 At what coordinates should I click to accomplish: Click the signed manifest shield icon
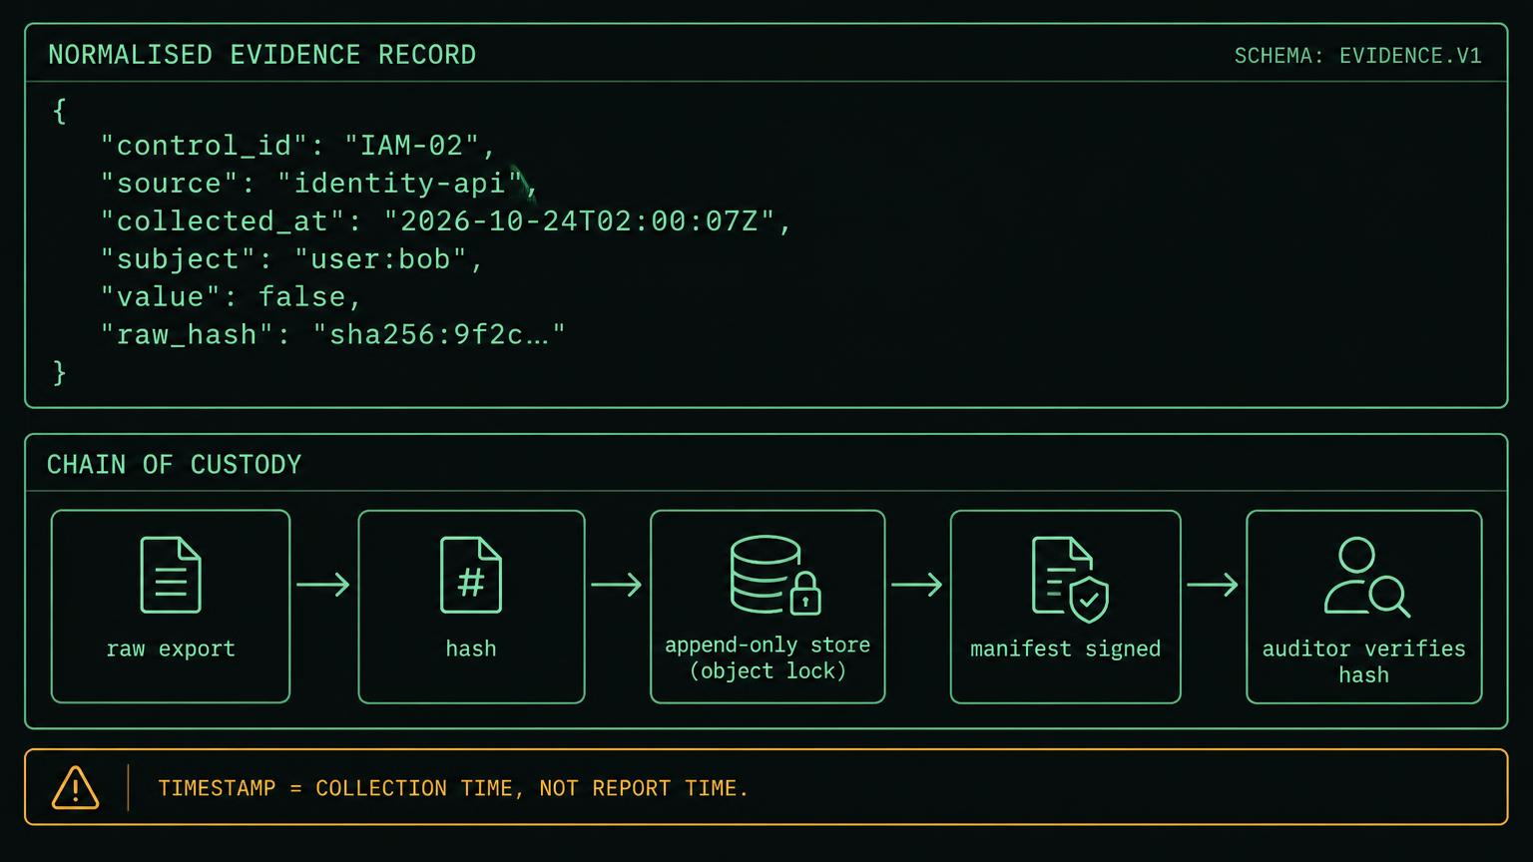pos(1070,579)
